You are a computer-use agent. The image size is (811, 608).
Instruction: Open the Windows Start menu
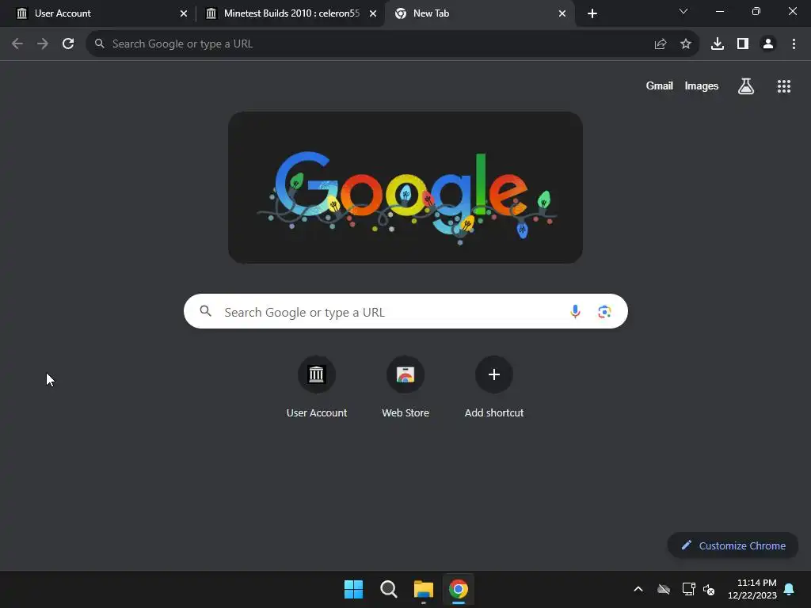tap(354, 589)
